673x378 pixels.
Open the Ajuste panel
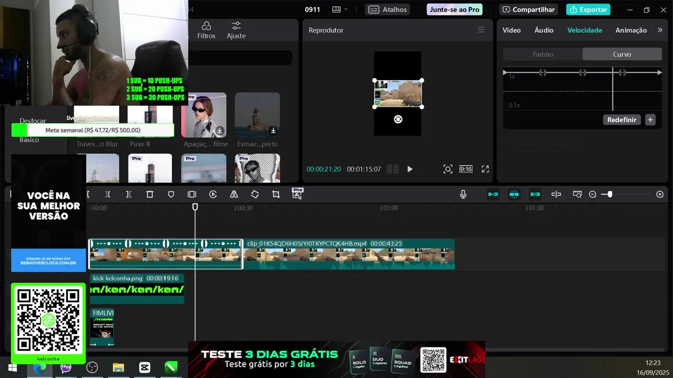pyautogui.click(x=236, y=30)
